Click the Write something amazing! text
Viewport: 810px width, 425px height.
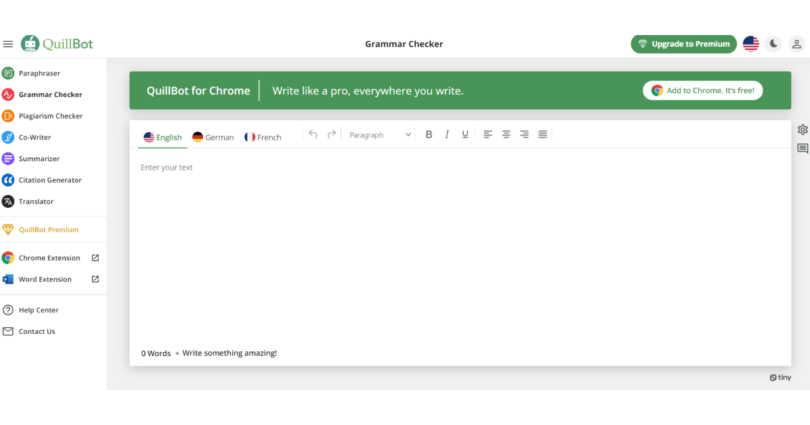click(230, 353)
